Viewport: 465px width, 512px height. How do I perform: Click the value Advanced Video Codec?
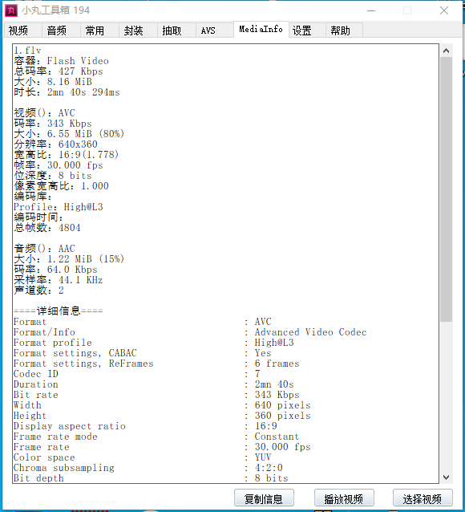pyautogui.click(x=310, y=332)
